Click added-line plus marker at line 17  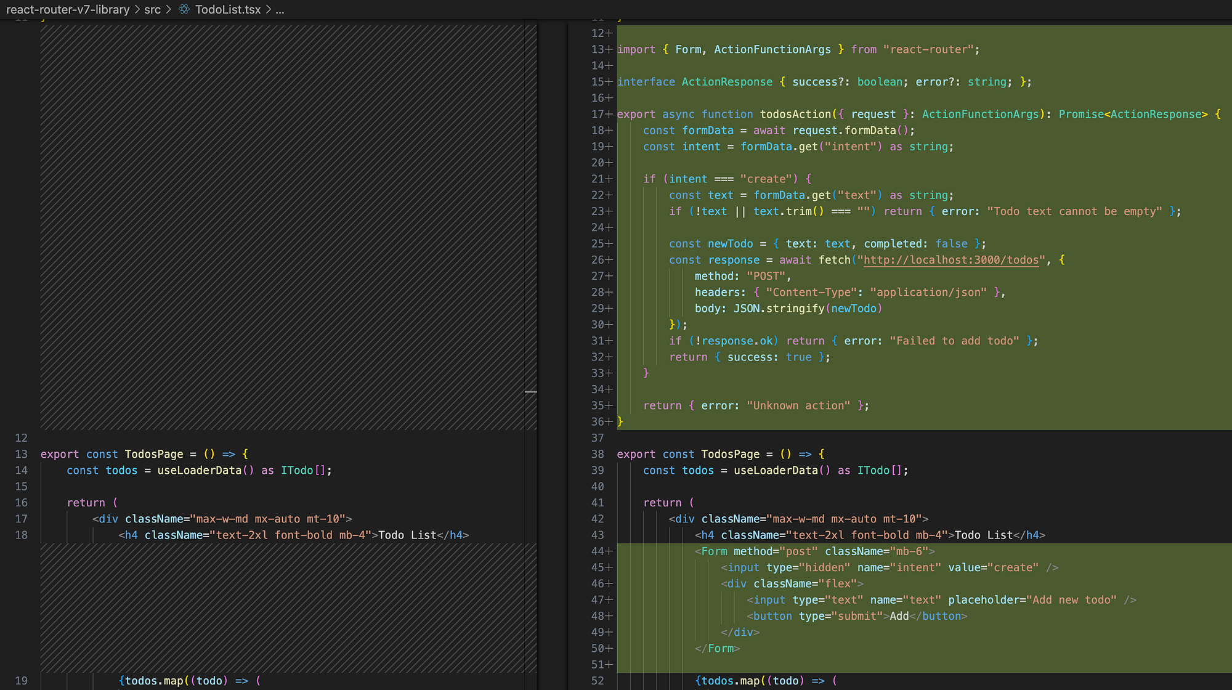point(609,115)
